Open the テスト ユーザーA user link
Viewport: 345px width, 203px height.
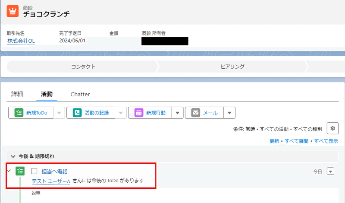coord(51,181)
